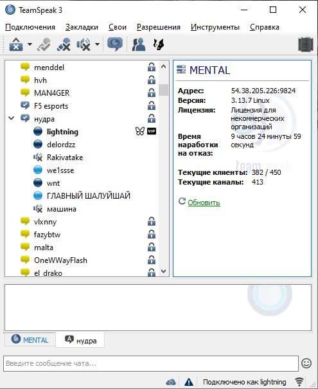
Task: Select user lightning in channel tree
Action: [62, 132]
